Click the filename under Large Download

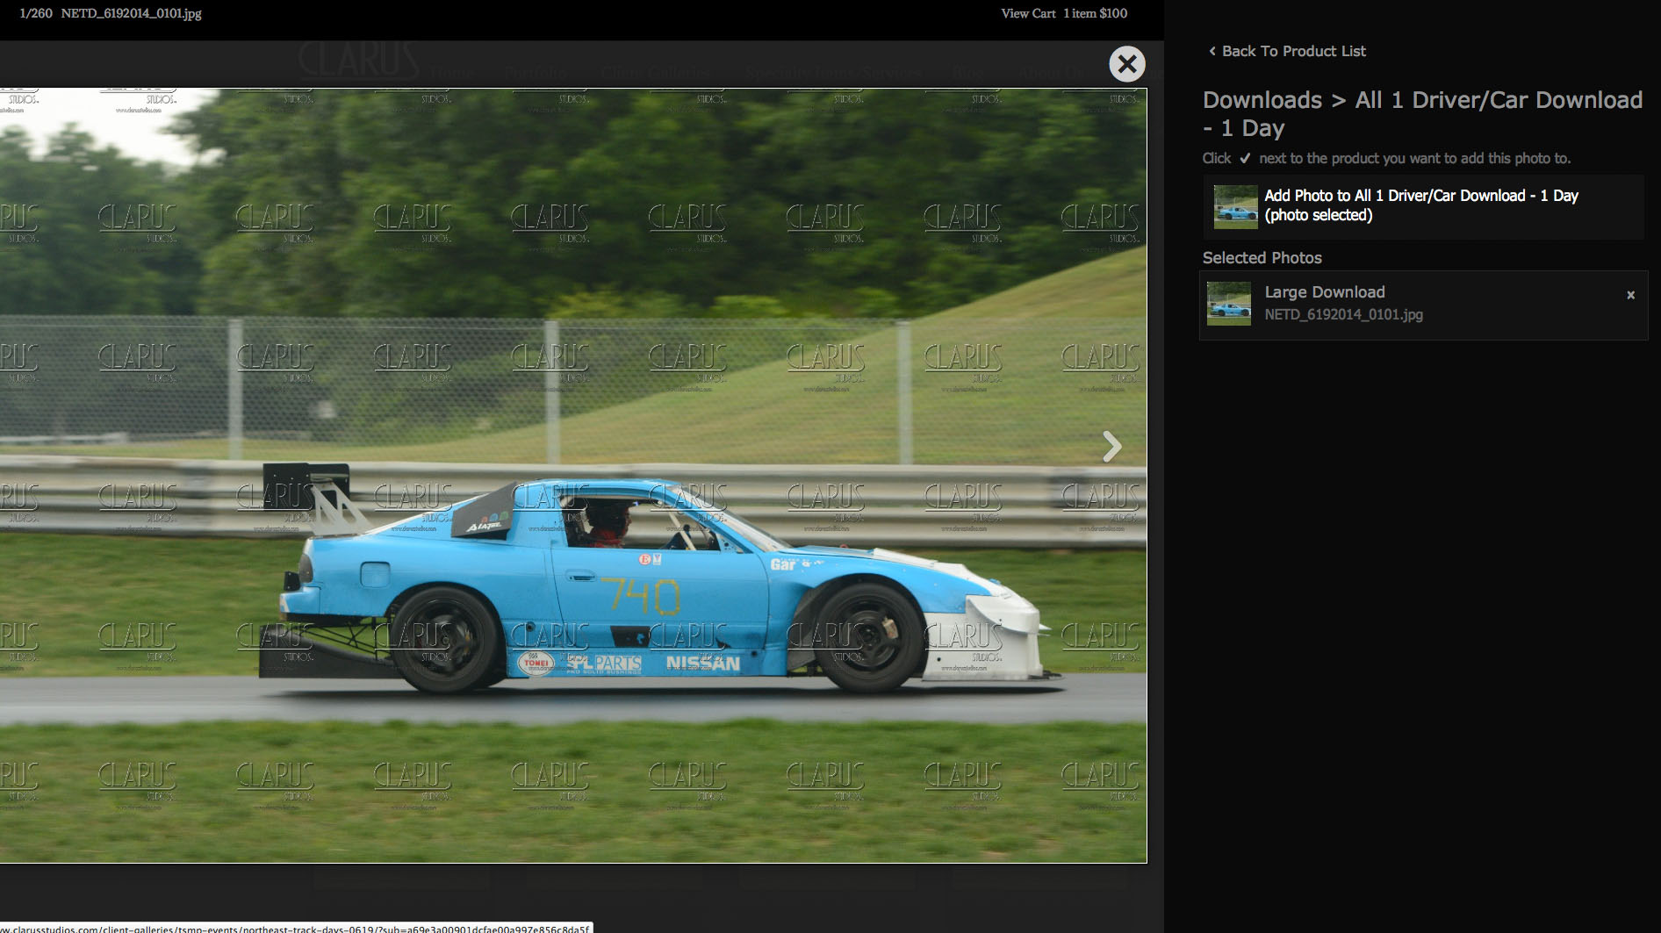click(1343, 314)
